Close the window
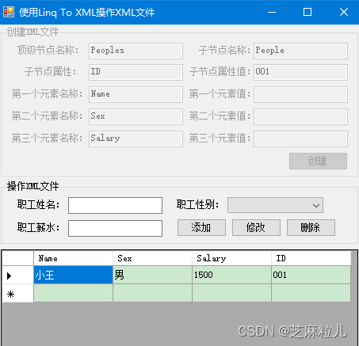 pyautogui.click(x=344, y=12)
